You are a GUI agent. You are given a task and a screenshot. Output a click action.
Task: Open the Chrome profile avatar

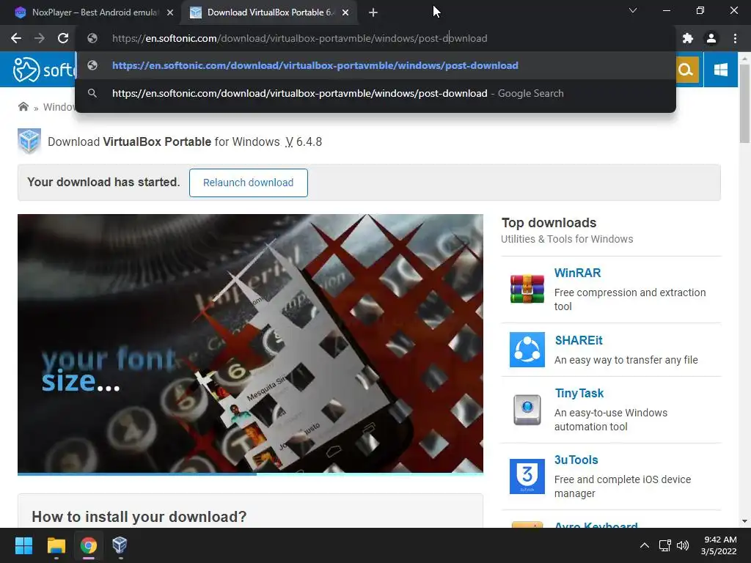click(x=711, y=38)
